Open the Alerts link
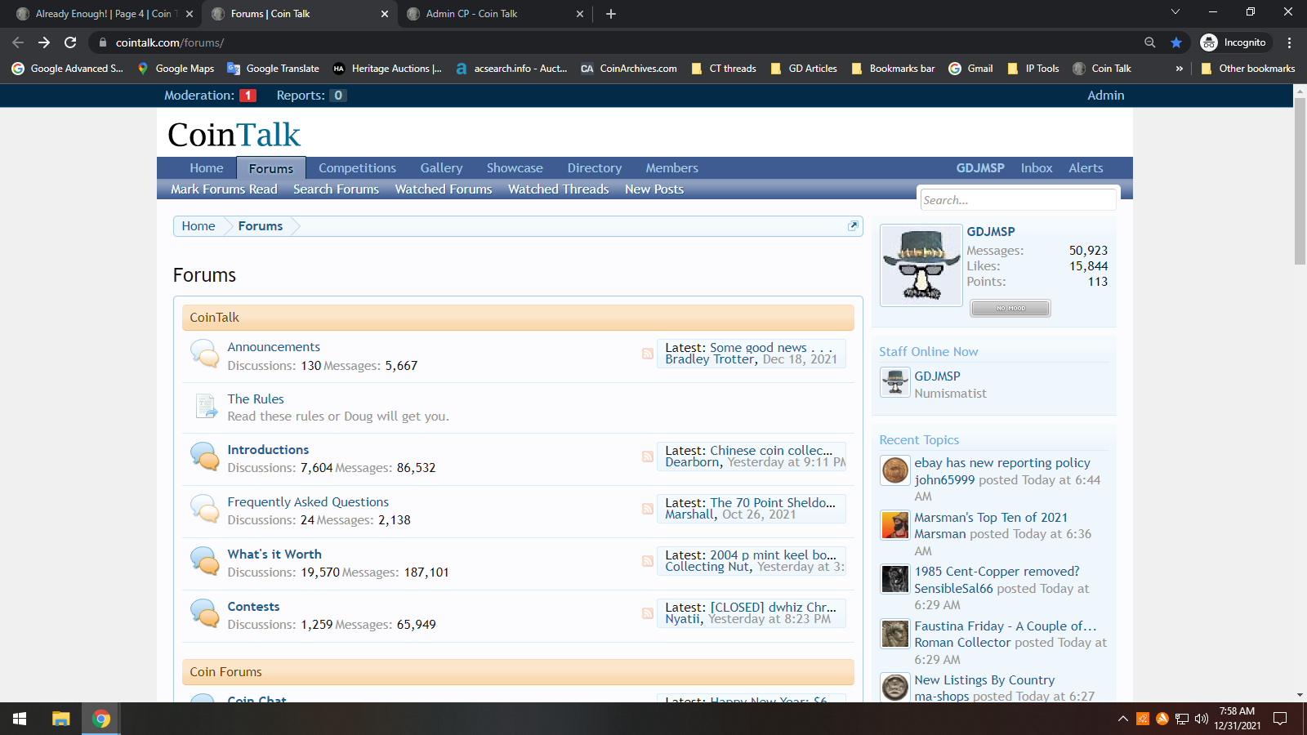Screen dimensions: 1307x735 click(1086, 168)
